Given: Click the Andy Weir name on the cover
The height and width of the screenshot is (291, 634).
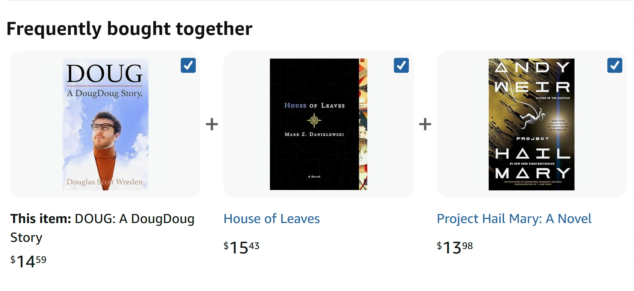Looking at the screenshot, I should click(x=531, y=77).
